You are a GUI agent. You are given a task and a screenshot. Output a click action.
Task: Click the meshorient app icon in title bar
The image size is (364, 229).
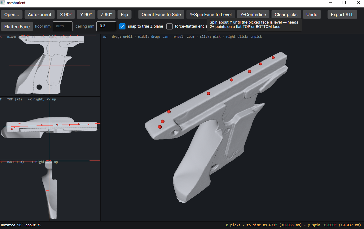[2, 2]
